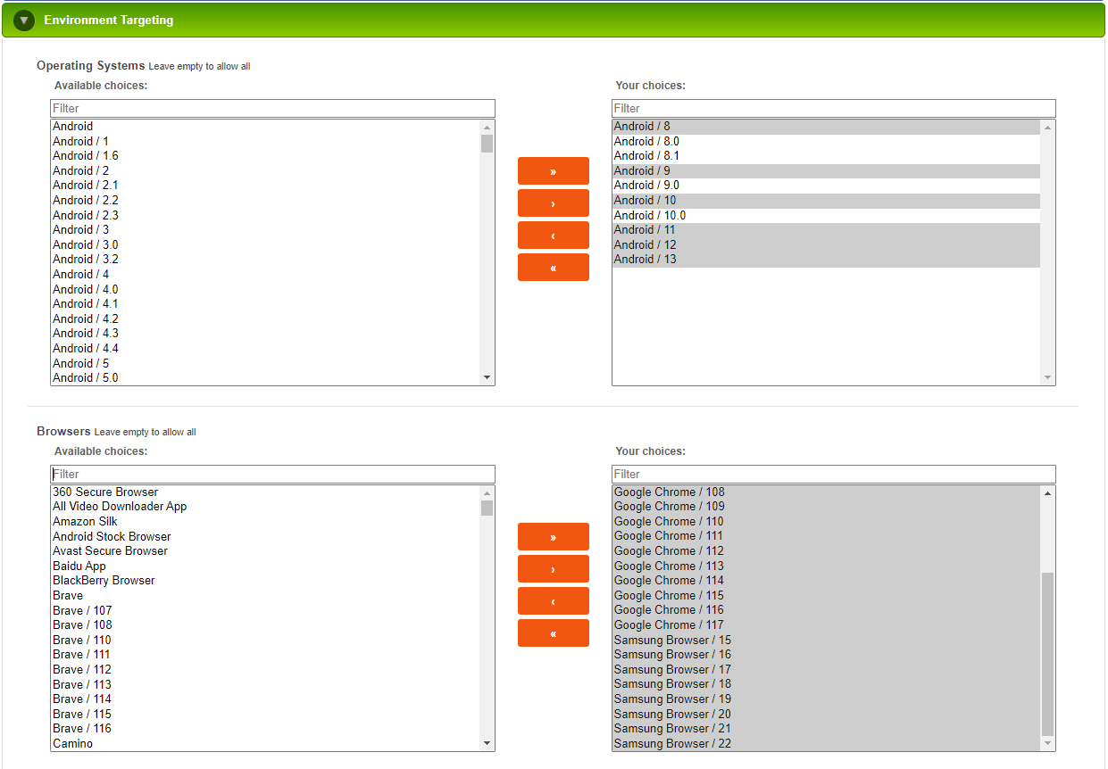The width and height of the screenshot is (1108, 769).
Task: Focus available Operating Systems filter field
Action: click(x=272, y=108)
